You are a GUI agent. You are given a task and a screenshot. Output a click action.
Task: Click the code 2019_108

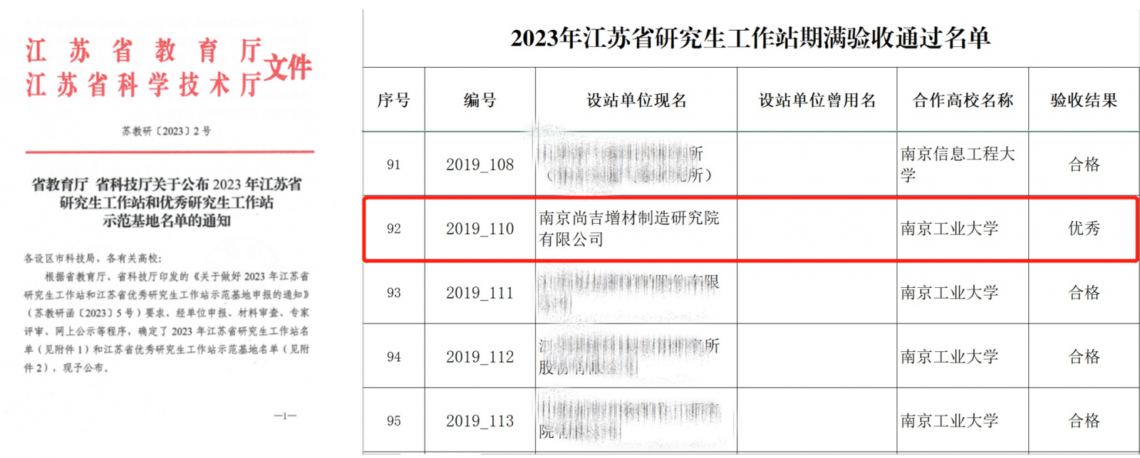[x=480, y=165]
